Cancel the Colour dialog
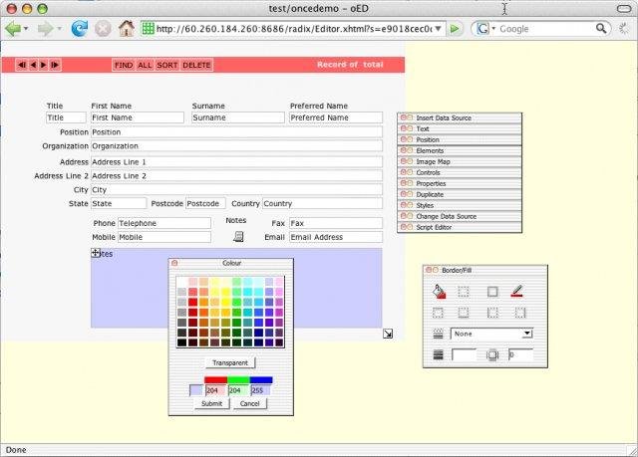638x457 pixels. tap(250, 403)
